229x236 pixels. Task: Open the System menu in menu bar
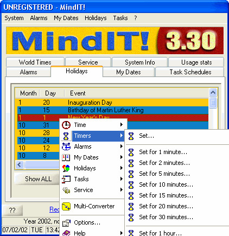(14, 18)
